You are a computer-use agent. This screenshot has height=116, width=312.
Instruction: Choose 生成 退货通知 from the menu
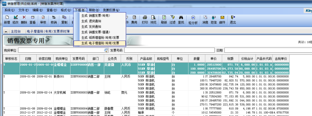[x=91, y=21]
